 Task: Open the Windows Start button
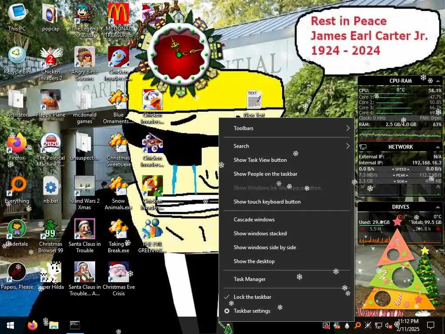click(x=10, y=325)
